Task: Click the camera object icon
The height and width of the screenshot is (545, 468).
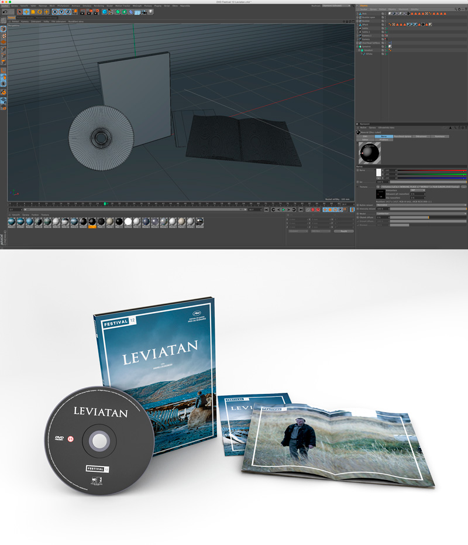Action: click(x=144, y=12)
